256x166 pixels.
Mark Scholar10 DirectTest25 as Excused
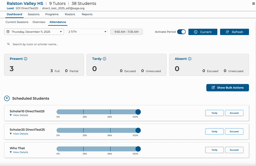point(234,113)
